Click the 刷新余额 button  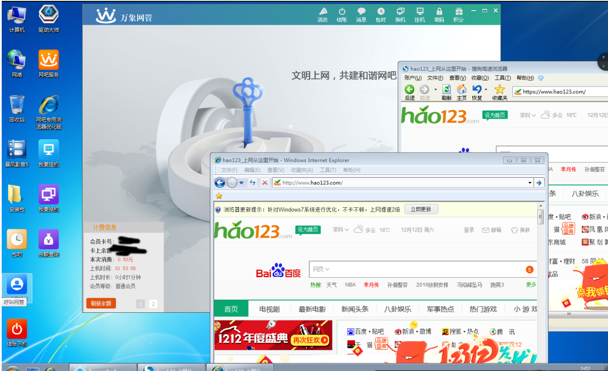click(x=101, y=303)
